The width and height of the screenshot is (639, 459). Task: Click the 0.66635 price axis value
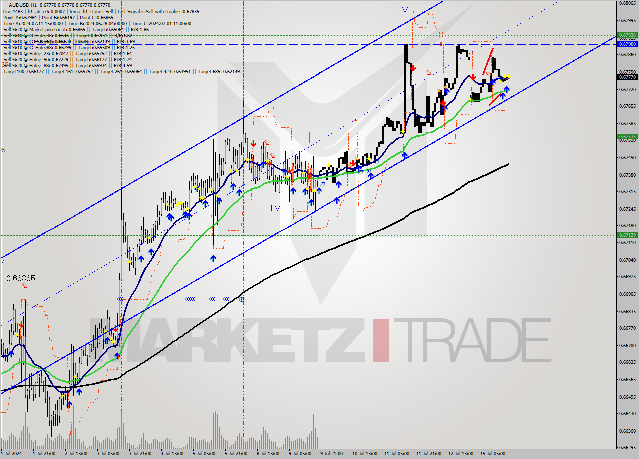[627, 362]
